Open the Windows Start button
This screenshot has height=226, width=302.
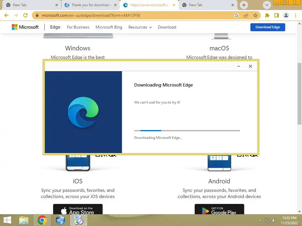(x=7, y=220)
